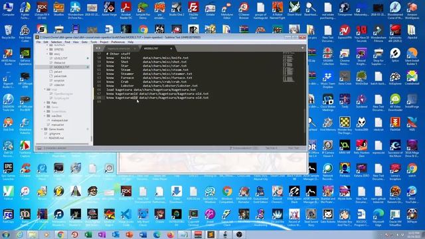Select LEVELS.TXT in the sidebar
425x239 pixels.
(x=60, y=58)
